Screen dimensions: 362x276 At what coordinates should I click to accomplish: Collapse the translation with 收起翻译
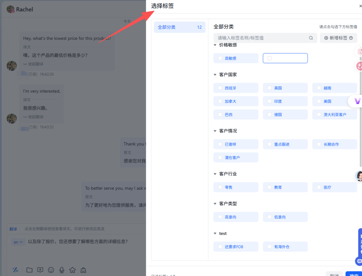tap(35, 64)
